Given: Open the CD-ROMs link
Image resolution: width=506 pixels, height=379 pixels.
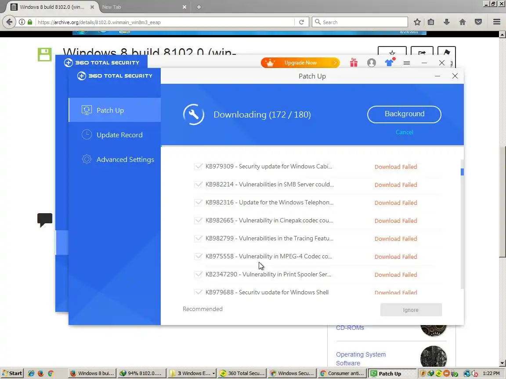Looking at the screenshot, I should tap(350, 327).
